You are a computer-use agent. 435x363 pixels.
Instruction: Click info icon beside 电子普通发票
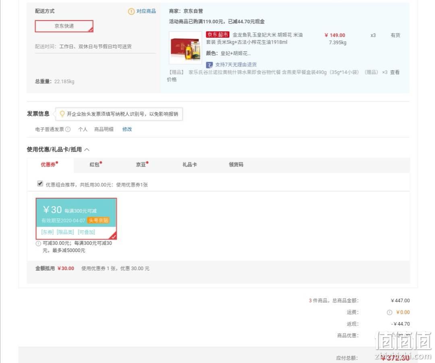(x=68, y=129)
